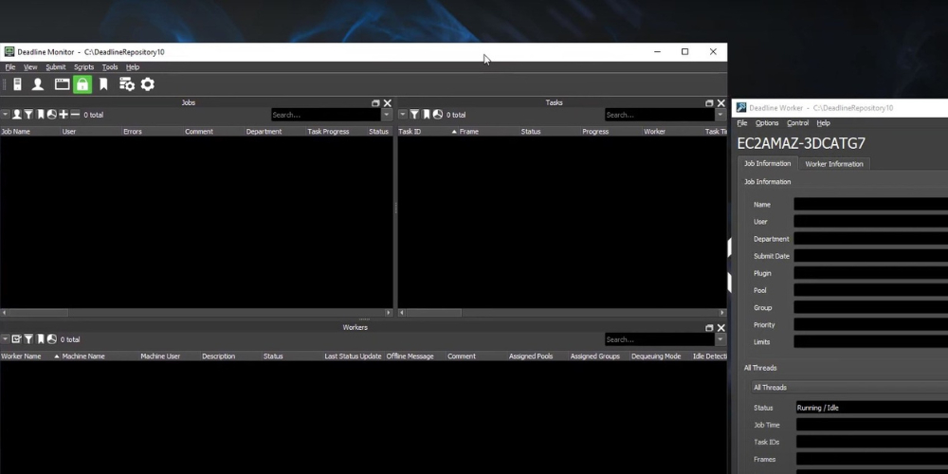The height and width of the screenshot is (474, 948).
Task: Click the user silhouette icon in main toolbar
Action: (x=38, y=84)
